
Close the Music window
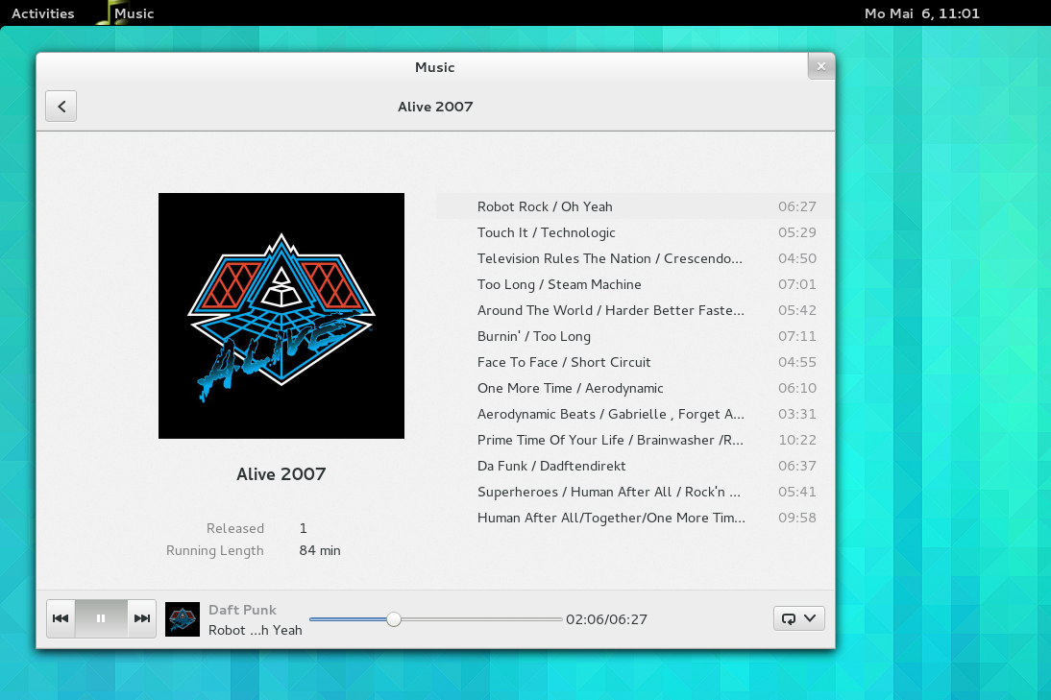(821, 66)
